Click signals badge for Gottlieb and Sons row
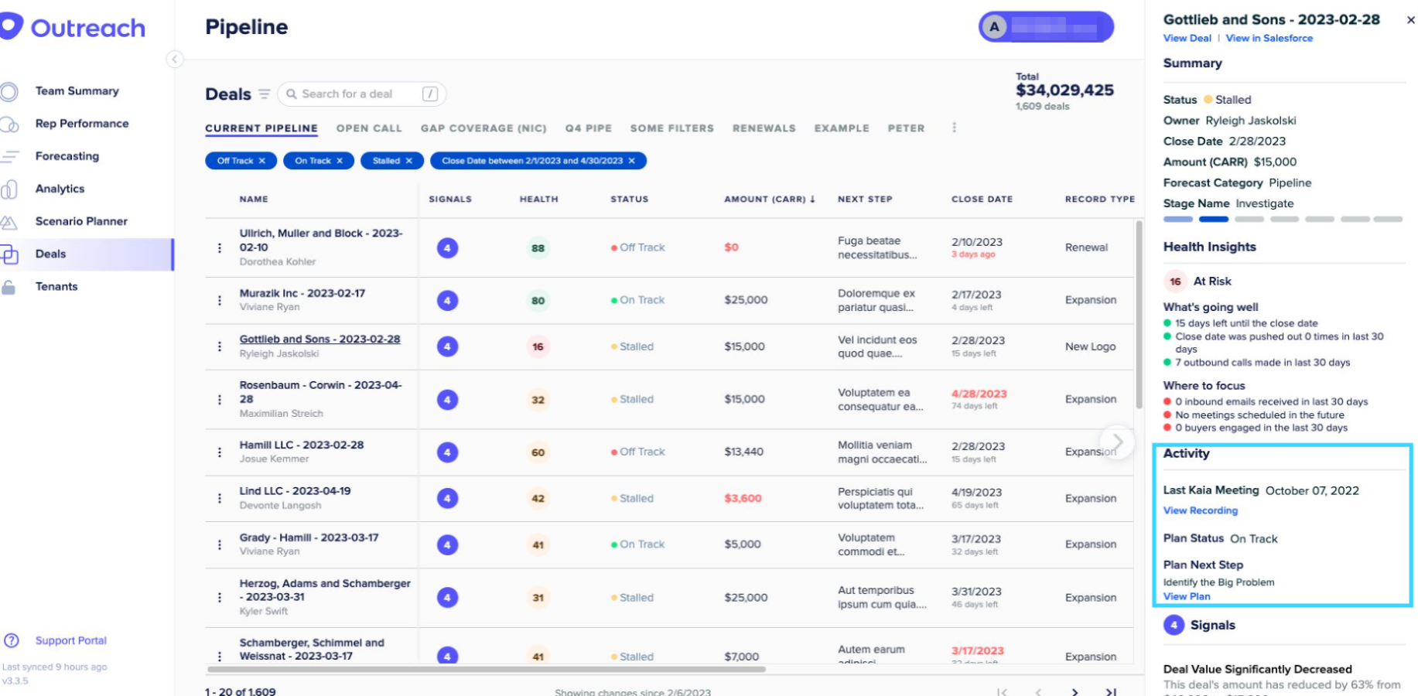 [x=447, y=346]
